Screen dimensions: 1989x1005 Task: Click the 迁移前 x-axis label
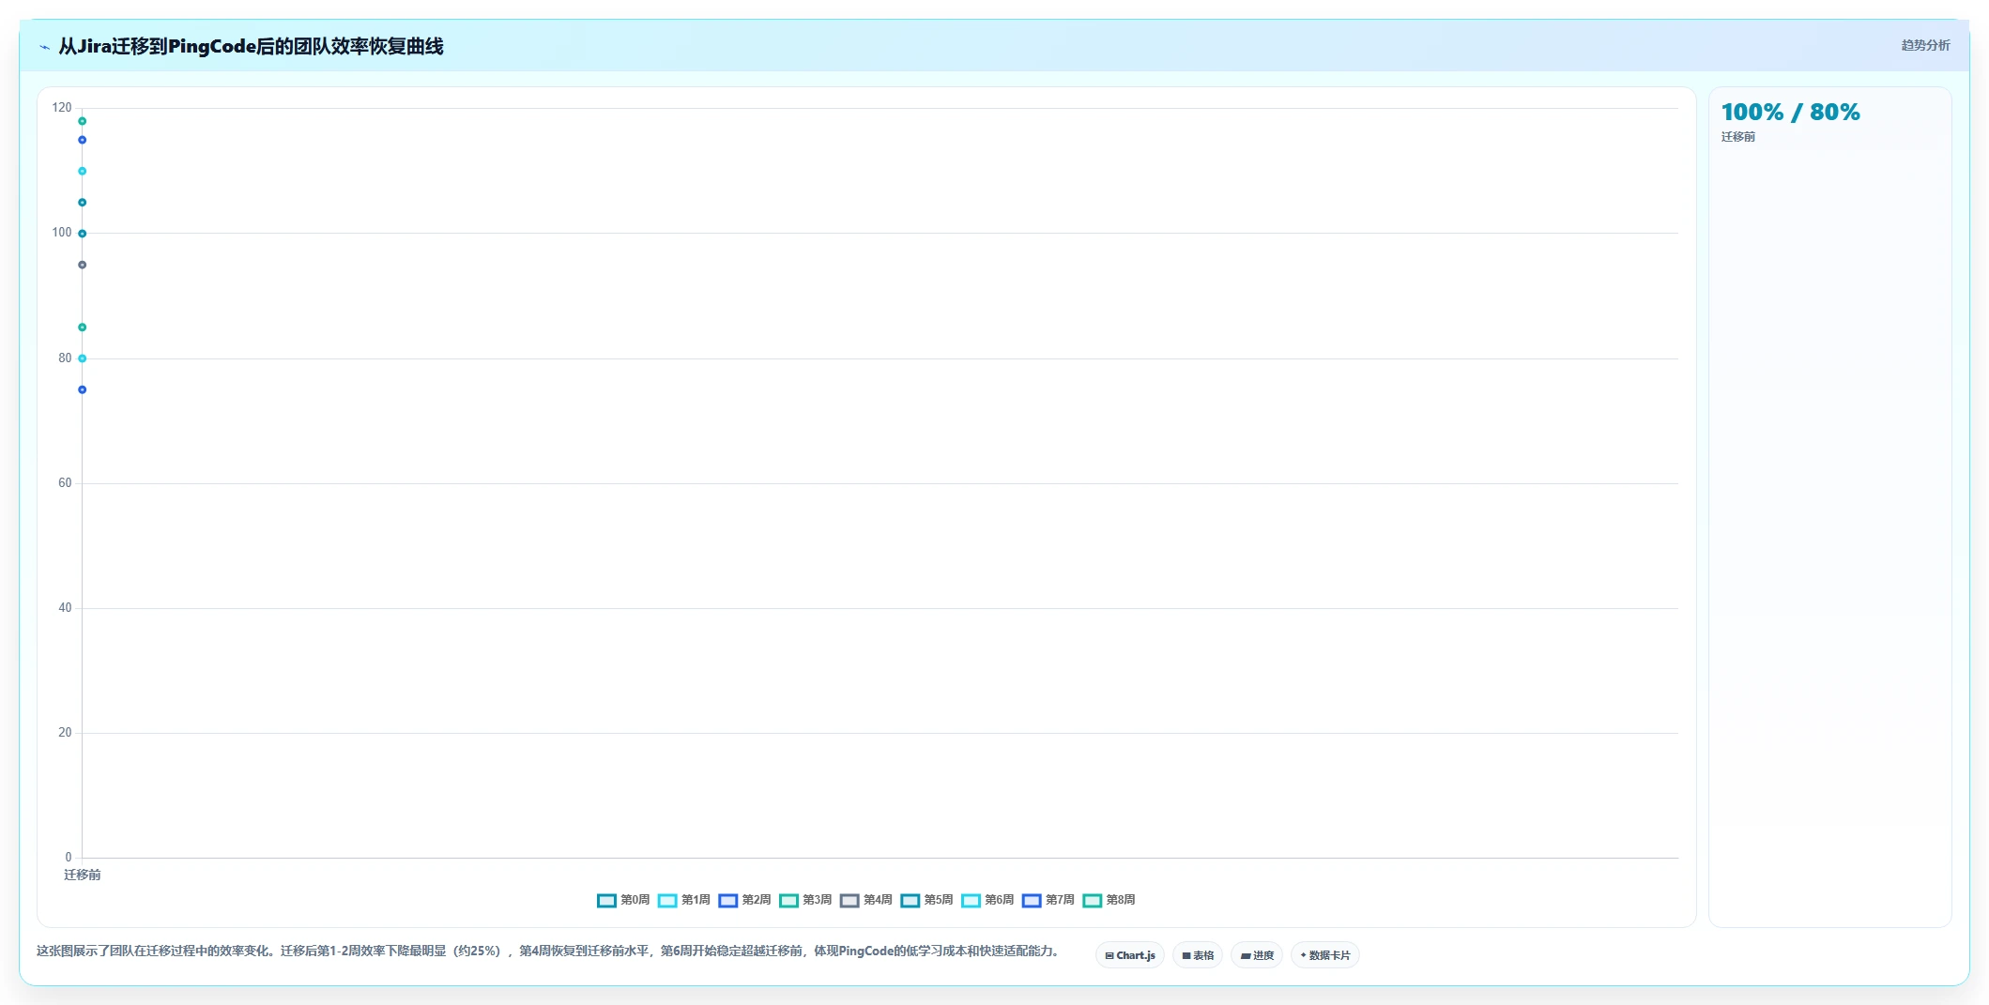tap(83, 875)
